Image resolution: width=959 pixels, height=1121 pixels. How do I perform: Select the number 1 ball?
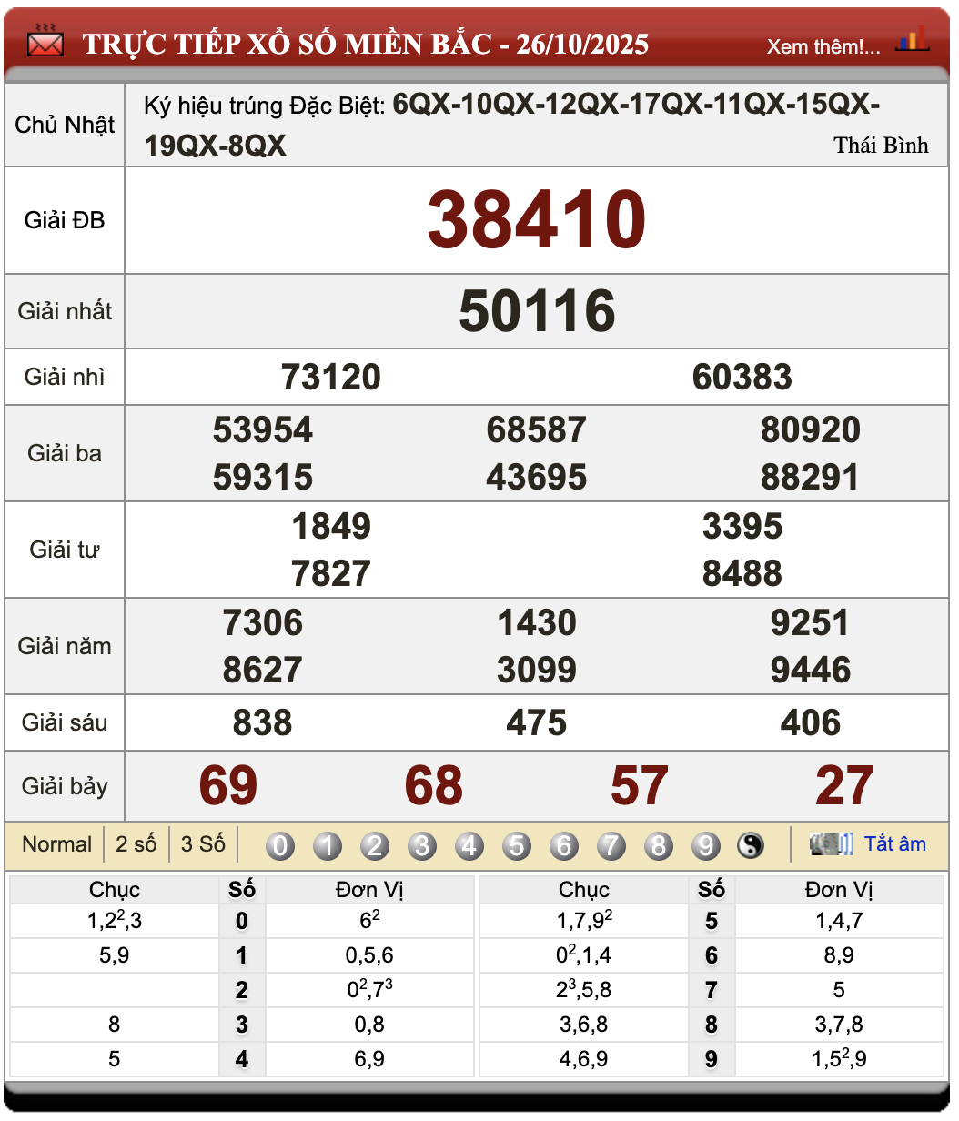tap(328, 845)
